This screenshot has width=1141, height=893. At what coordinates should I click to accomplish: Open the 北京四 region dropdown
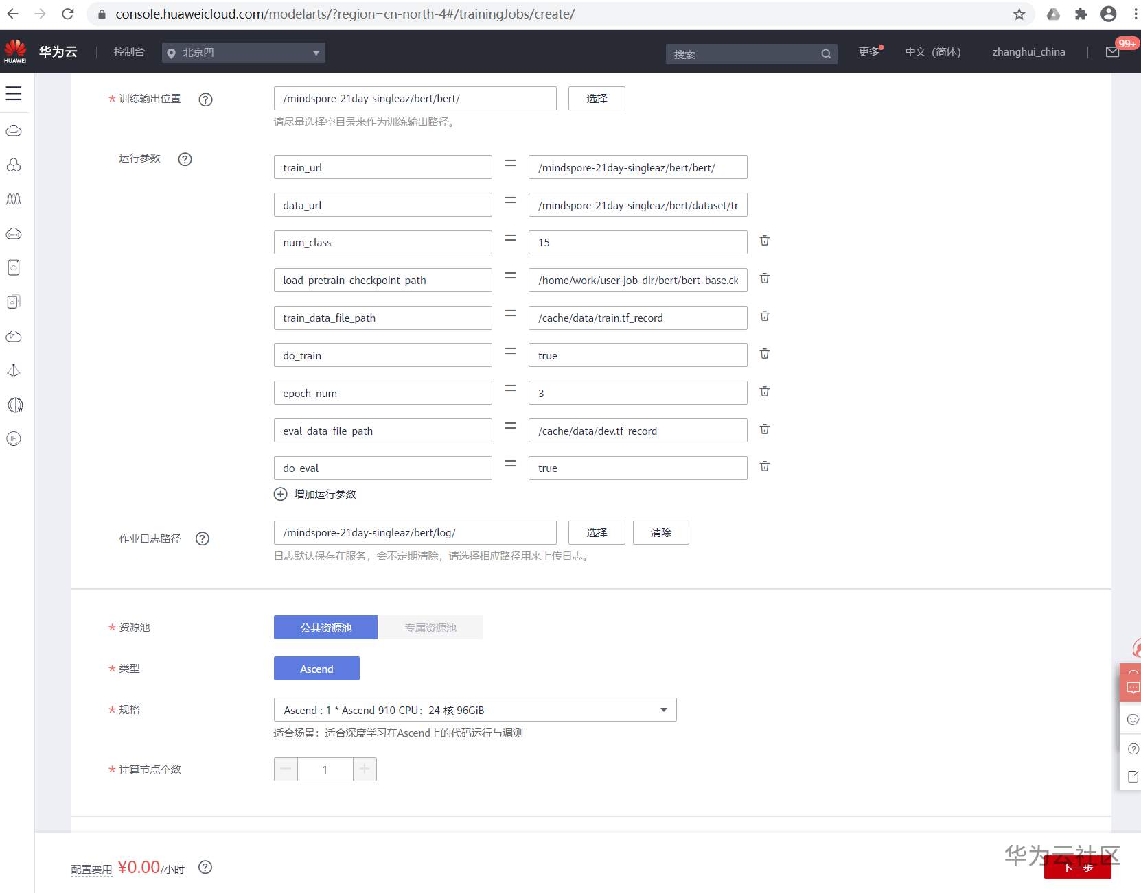(x=244, y=53)
